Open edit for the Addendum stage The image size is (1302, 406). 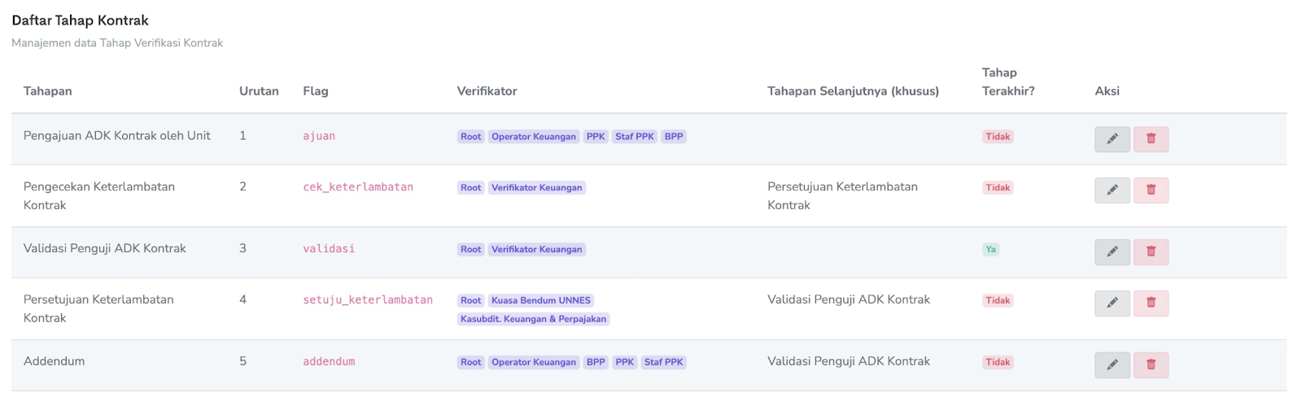click(x=1112, y=365)
